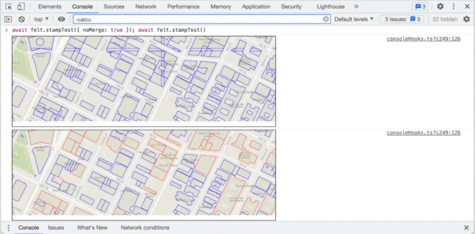This screenshot has width=475, height=234.
Task: Activate the inspect element picker icon
Action: (x=9, y=6)
